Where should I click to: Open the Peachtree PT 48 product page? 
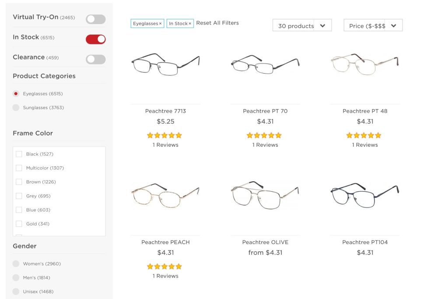coord(364,111)
